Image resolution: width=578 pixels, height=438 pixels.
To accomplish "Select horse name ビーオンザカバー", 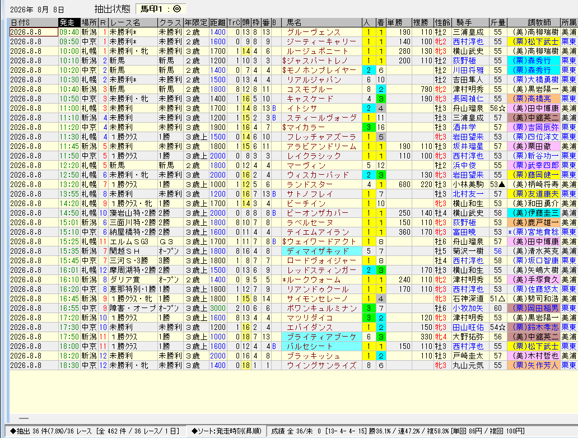I will 318,213.
